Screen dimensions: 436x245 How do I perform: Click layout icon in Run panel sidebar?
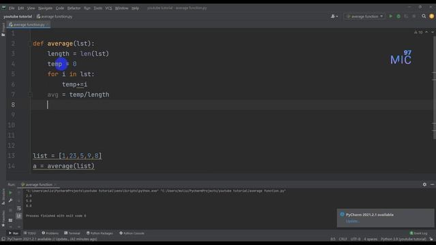tap(11, 220)
